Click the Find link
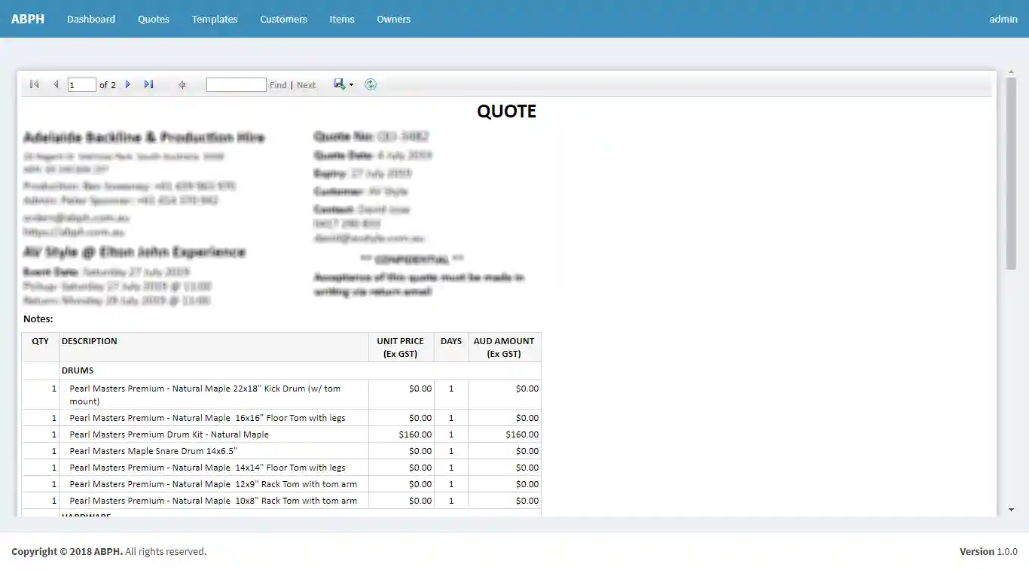The width and height of the screenshot is (1029, 570). 278,86
